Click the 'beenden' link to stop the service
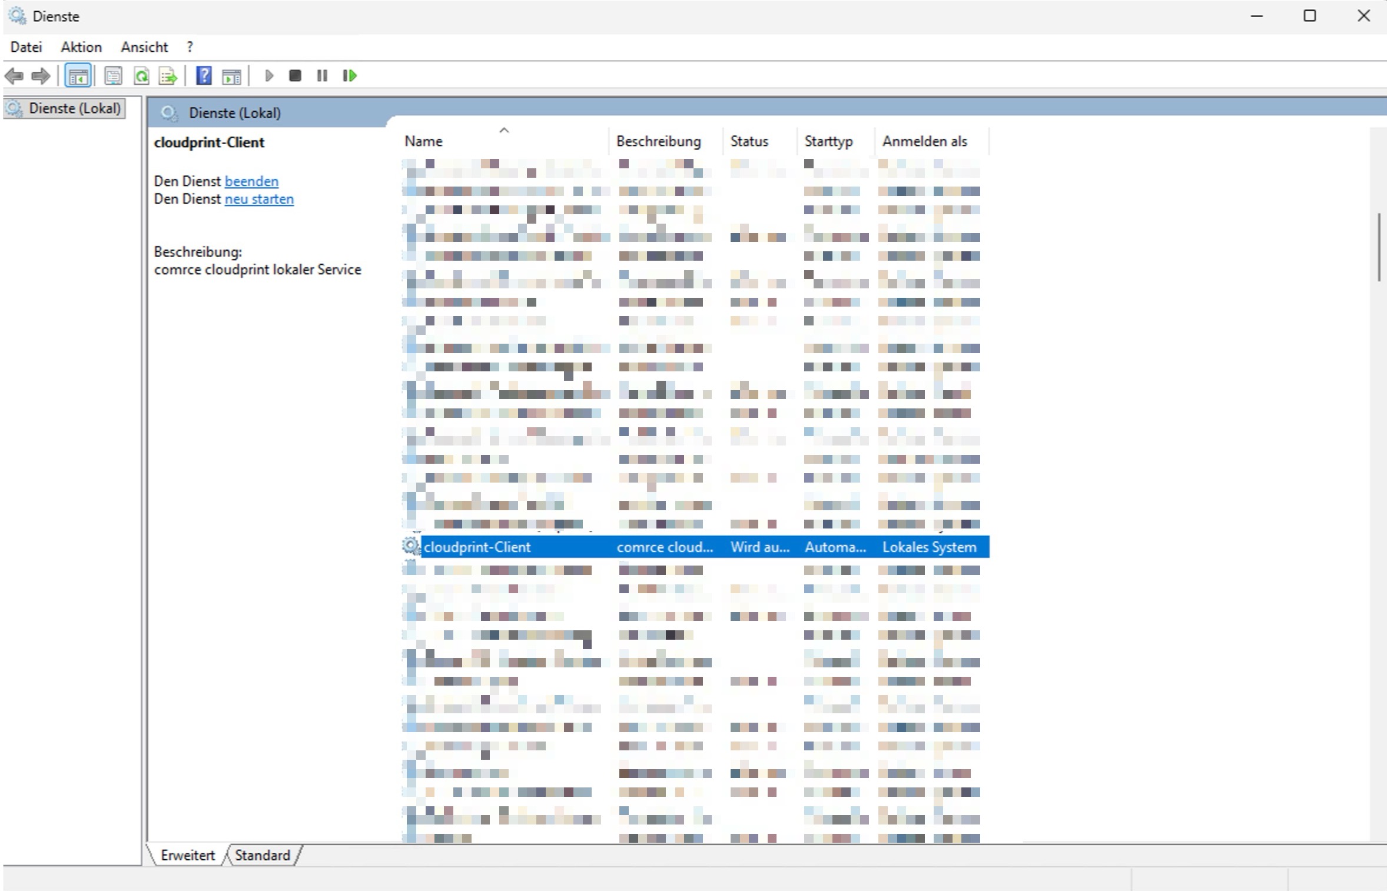Image resolution: width=1387 pixels, height=891 pixels. 251,181
